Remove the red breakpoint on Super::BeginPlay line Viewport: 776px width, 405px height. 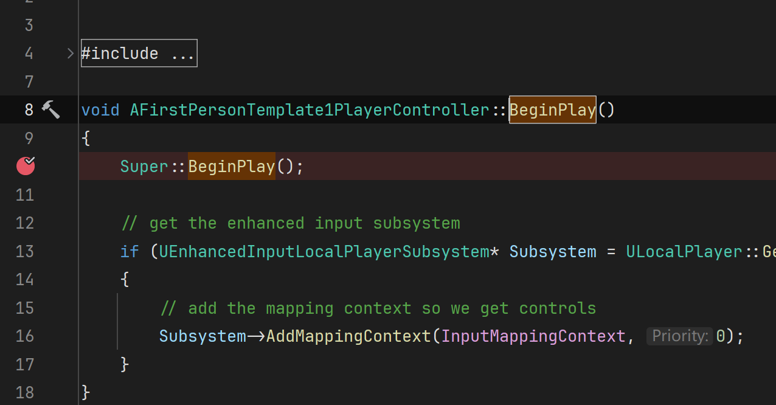(x=26, y=166)
